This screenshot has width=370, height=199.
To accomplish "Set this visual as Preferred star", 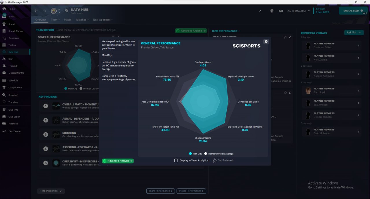I will (215, 160).
